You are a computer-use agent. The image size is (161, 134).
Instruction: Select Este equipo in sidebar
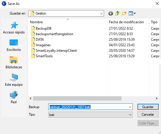14,80
